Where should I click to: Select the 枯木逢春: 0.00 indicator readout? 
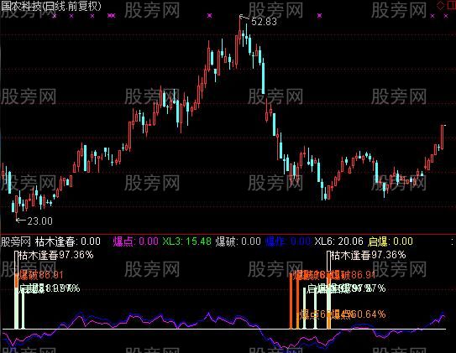68,241
